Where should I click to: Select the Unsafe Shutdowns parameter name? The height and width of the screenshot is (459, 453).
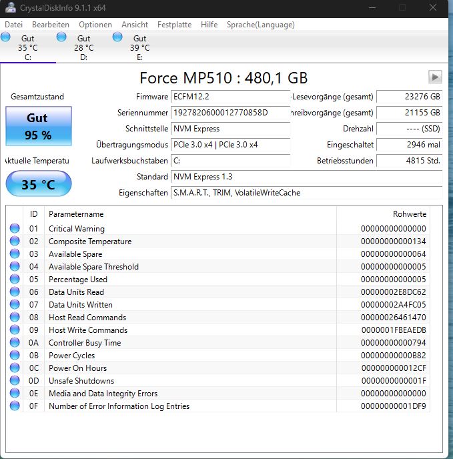pyautogui.click(x=81, y=380)
